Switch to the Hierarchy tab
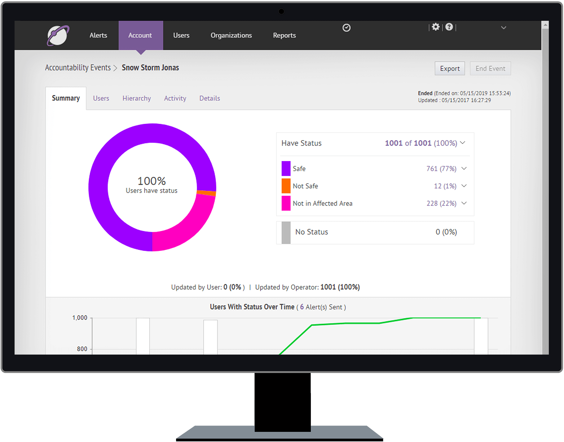 pos(136,98)
